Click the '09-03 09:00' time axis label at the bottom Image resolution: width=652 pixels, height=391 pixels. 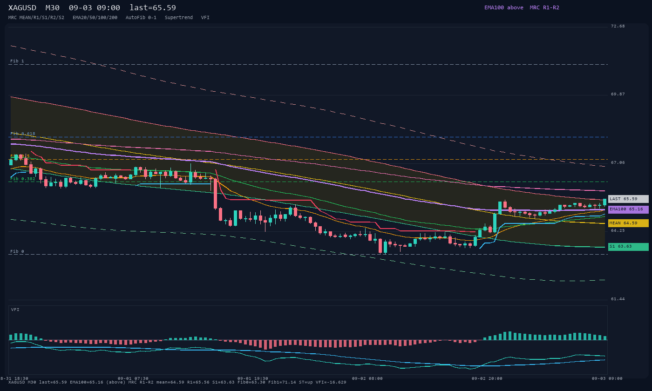(607, 378)
